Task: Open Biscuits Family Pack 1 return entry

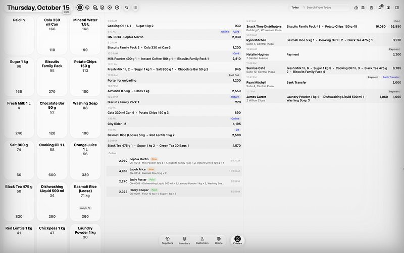Action: coord(174,100)
